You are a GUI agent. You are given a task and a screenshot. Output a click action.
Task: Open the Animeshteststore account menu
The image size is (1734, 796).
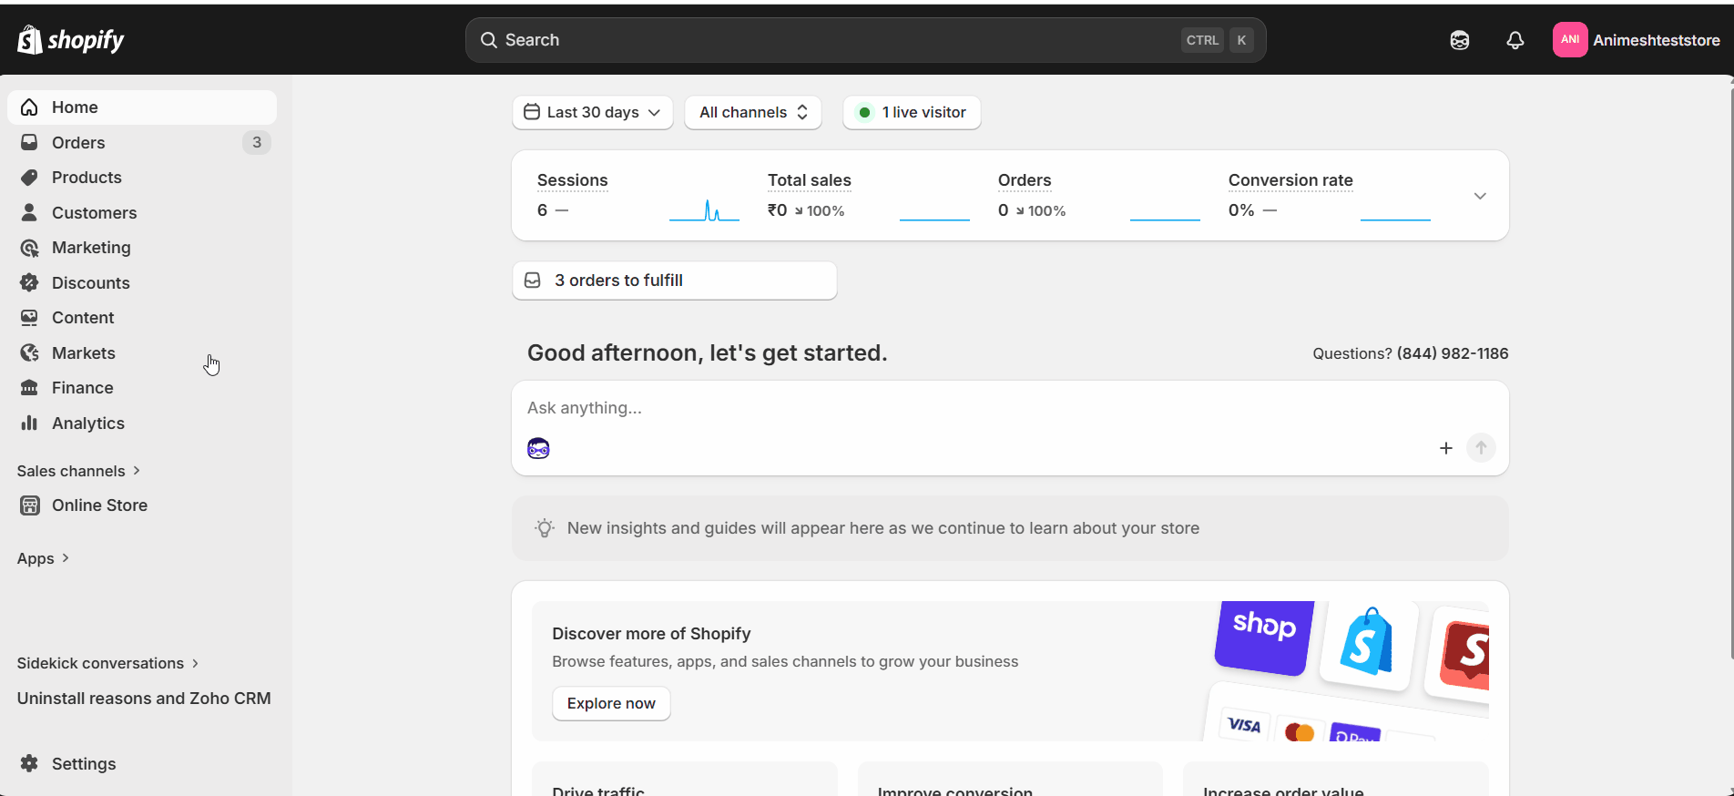(1637, 40)
